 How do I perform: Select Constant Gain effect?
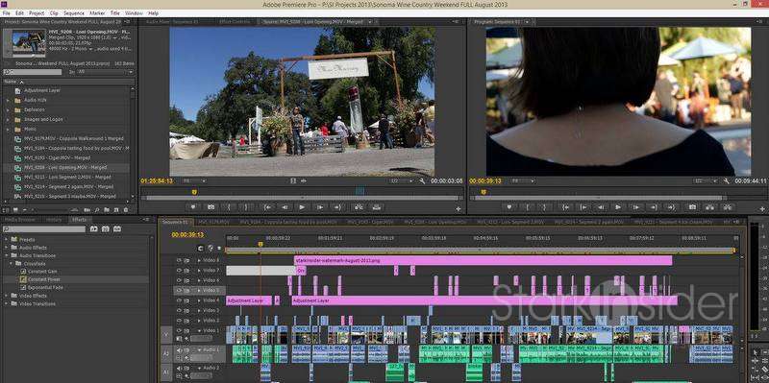(42, 272)
